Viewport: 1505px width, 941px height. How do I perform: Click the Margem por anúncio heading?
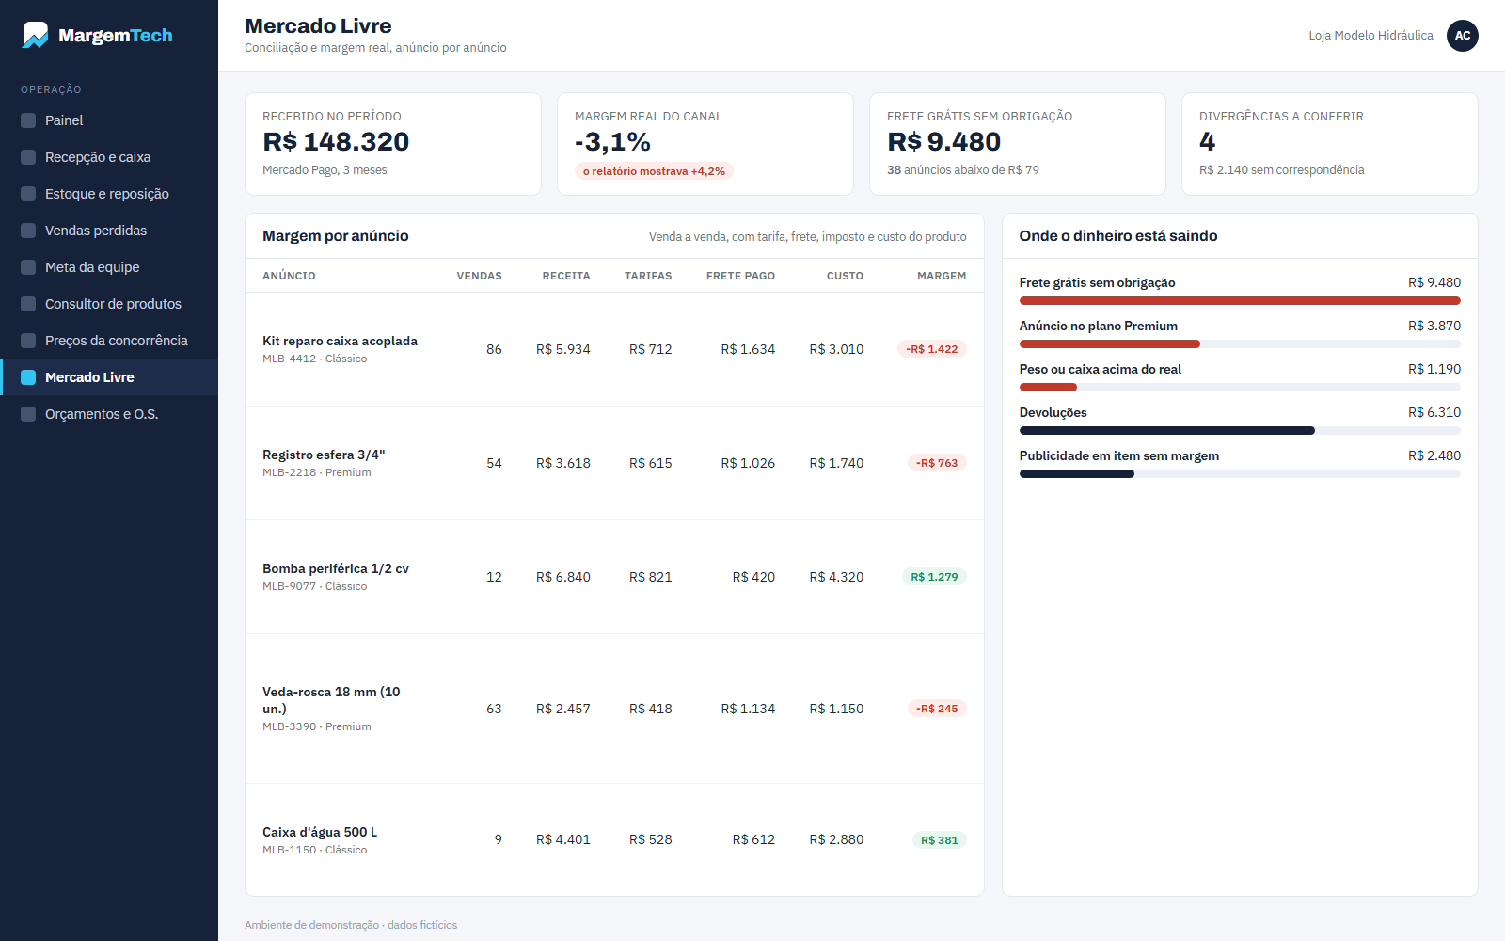(336, 236)
